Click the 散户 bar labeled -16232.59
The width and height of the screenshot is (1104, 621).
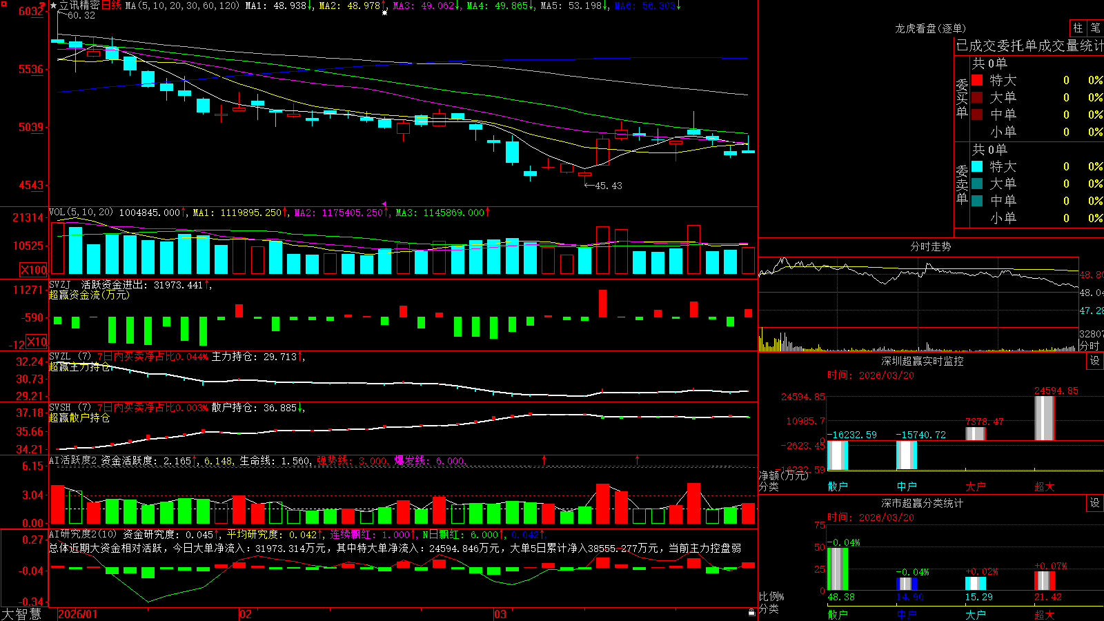click(x=838, y=455)
